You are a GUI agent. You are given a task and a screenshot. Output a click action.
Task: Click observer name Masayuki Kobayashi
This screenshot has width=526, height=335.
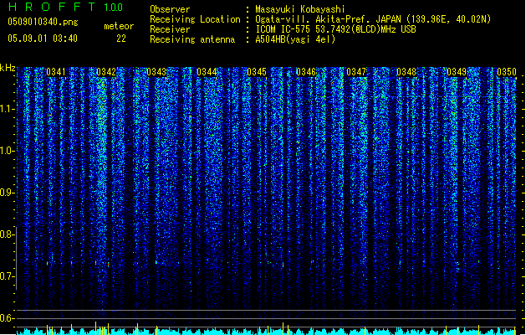[300, 9]
